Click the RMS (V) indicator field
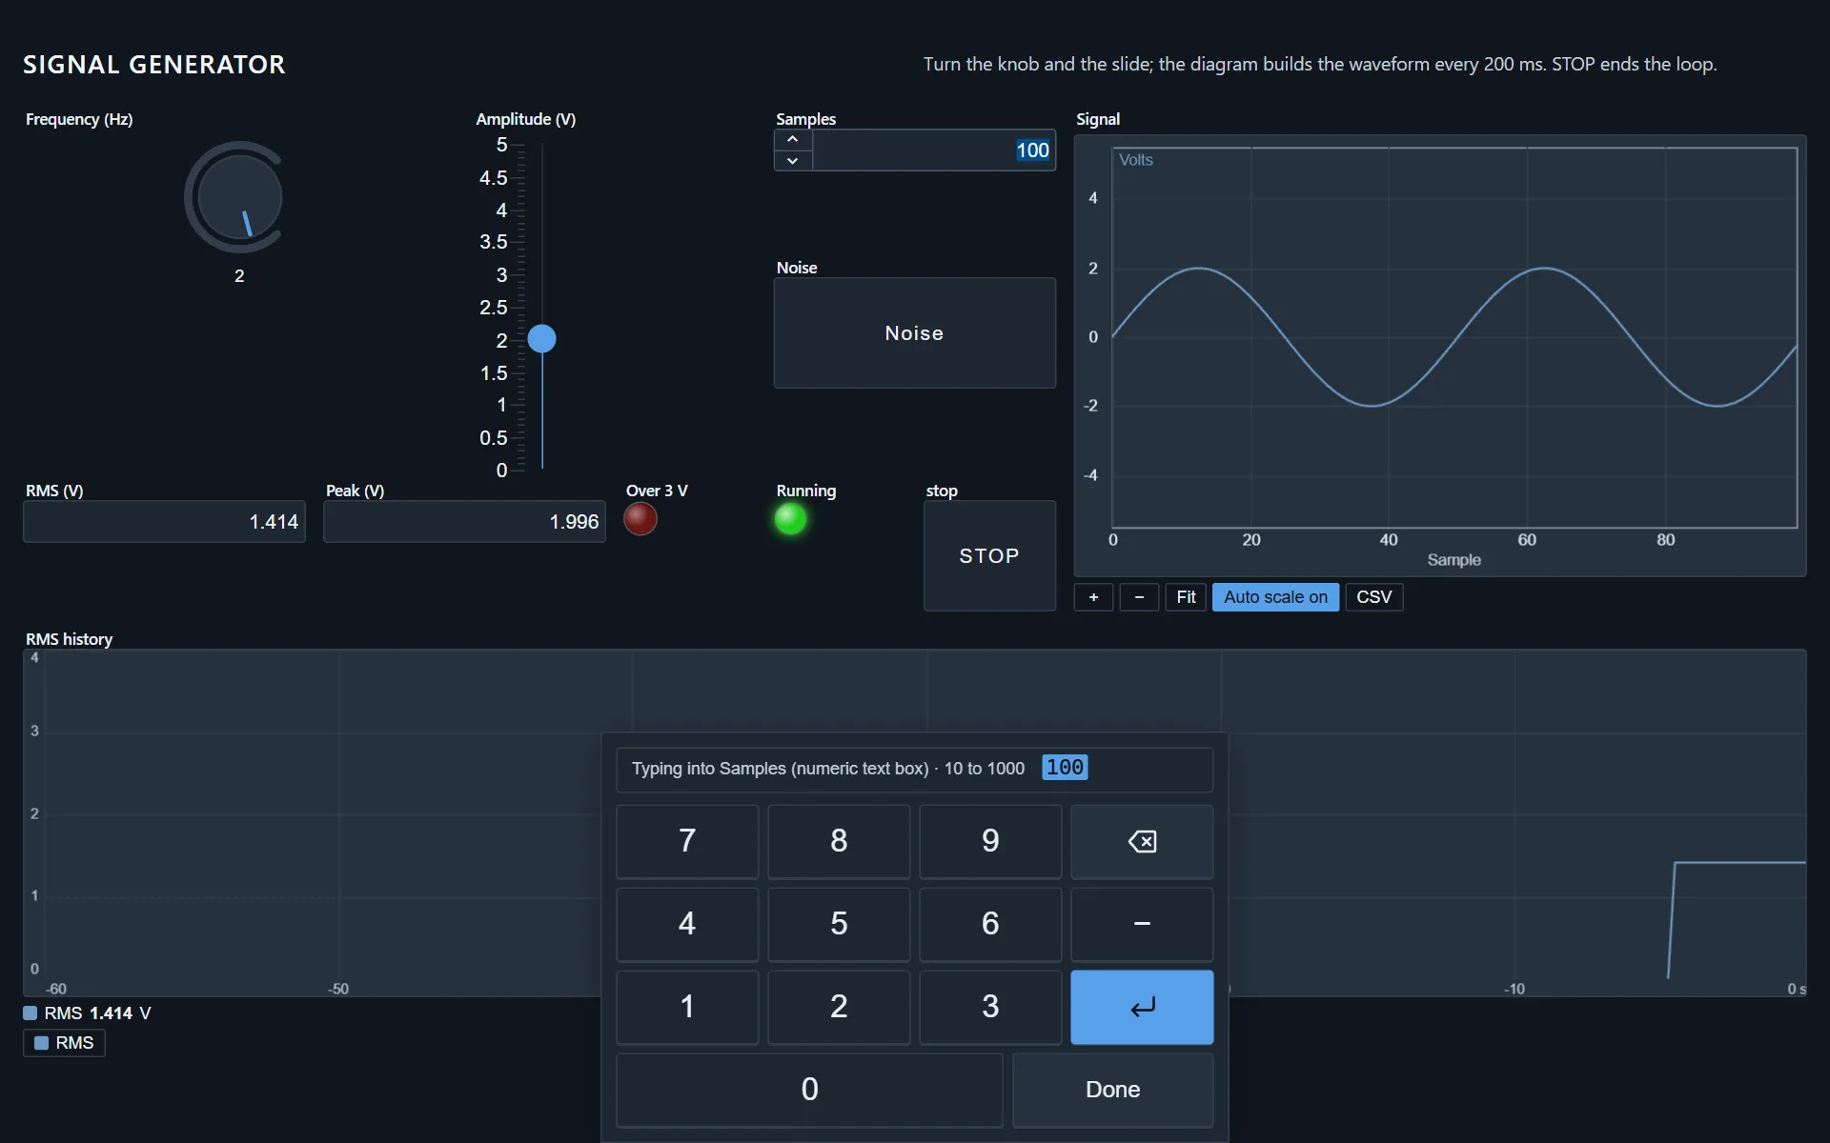The height and width of the screenshot is (1143, 1830). click(x=164, y=522)
